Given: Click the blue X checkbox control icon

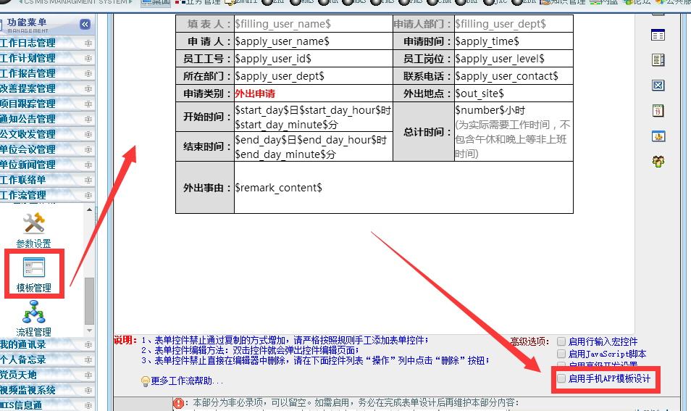Looking at the screenshot, I should pyautogui.click(x=658, y=86).
